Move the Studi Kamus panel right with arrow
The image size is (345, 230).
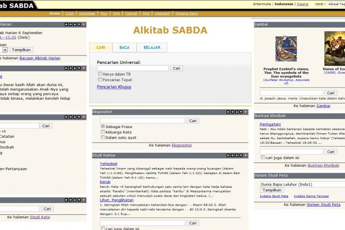pos(232,155)
